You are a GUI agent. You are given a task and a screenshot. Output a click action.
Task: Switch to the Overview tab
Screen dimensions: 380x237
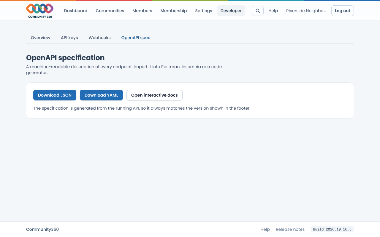tap(40, 38)
